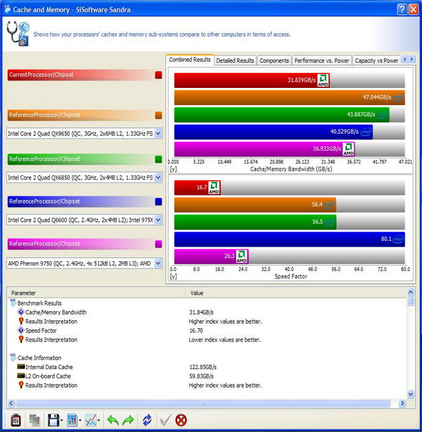Click the AMD logo on 31.839GB/s bar
The image size is (422, 432).
(x=323, y=80)
